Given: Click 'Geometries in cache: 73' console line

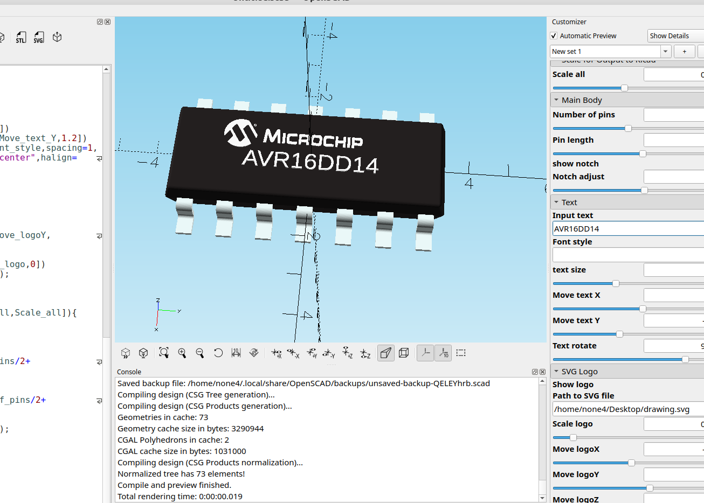Looking at the screenshot, I should click(163, 417).
